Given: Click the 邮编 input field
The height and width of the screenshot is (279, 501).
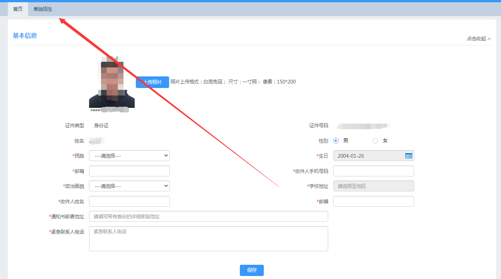Looking at the screenshot, I should 373,201.
